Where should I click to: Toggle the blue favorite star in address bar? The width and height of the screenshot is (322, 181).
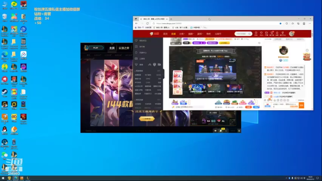280,23
